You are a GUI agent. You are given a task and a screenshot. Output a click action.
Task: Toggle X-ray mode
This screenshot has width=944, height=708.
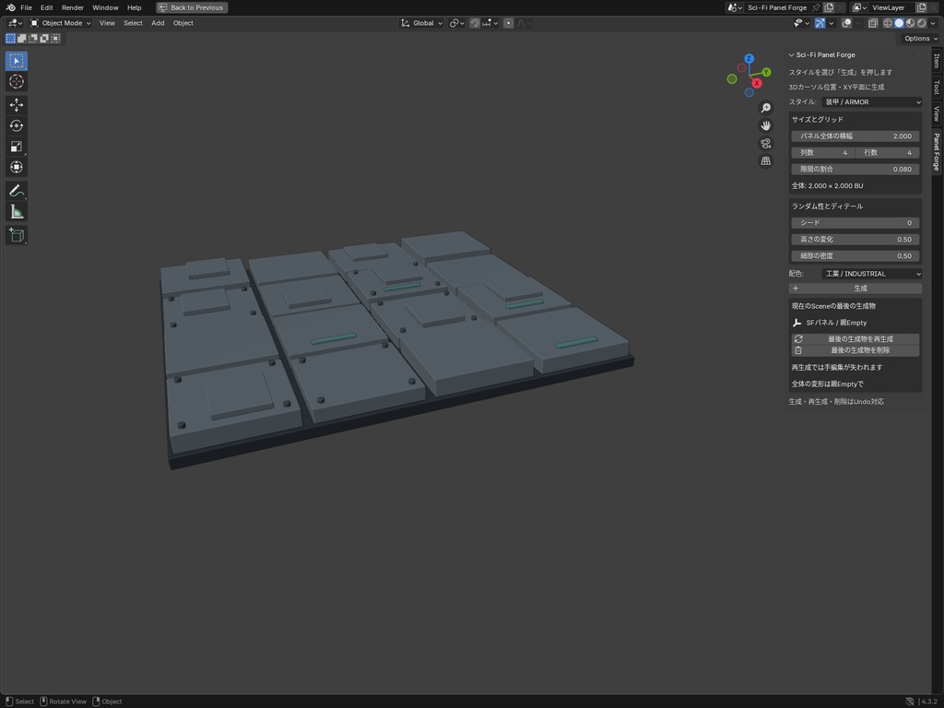[x=873, y=23]
